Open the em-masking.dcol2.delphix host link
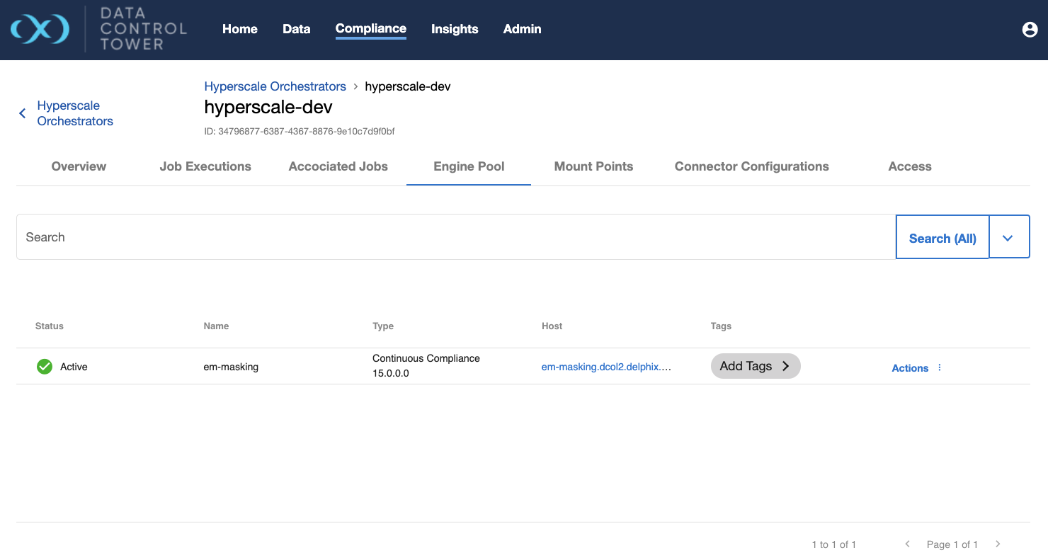The width and height of the screenshot is (1048, 560). point(606,367)
